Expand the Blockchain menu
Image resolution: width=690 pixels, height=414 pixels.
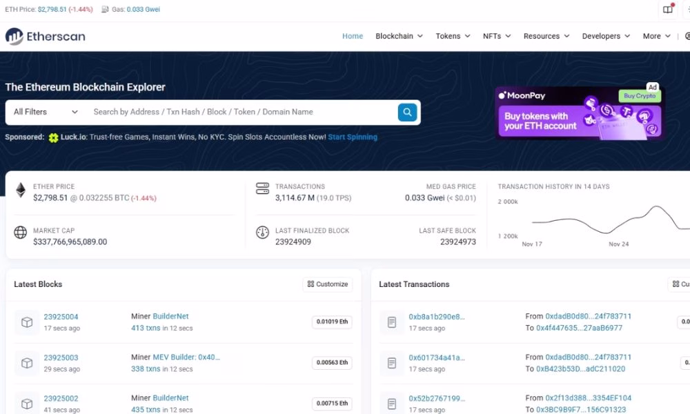[x=399, y=36]
